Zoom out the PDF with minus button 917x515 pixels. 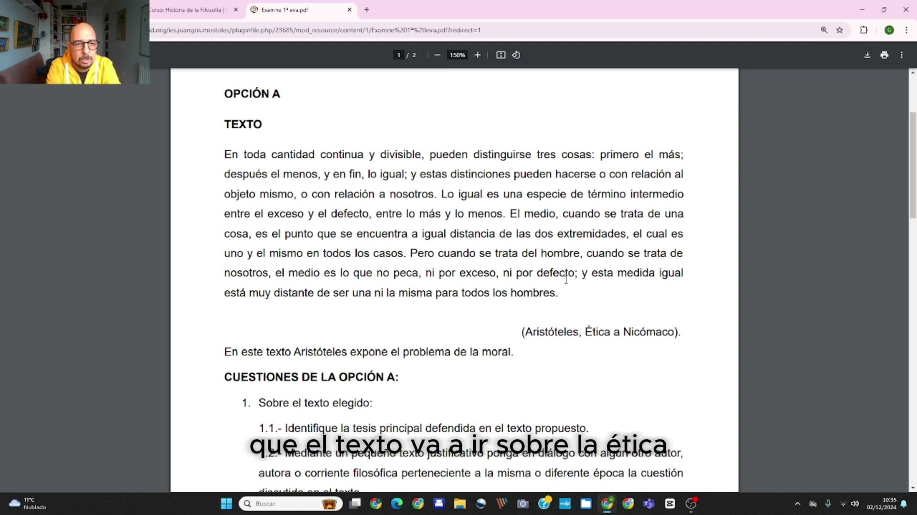click(437, 55)
